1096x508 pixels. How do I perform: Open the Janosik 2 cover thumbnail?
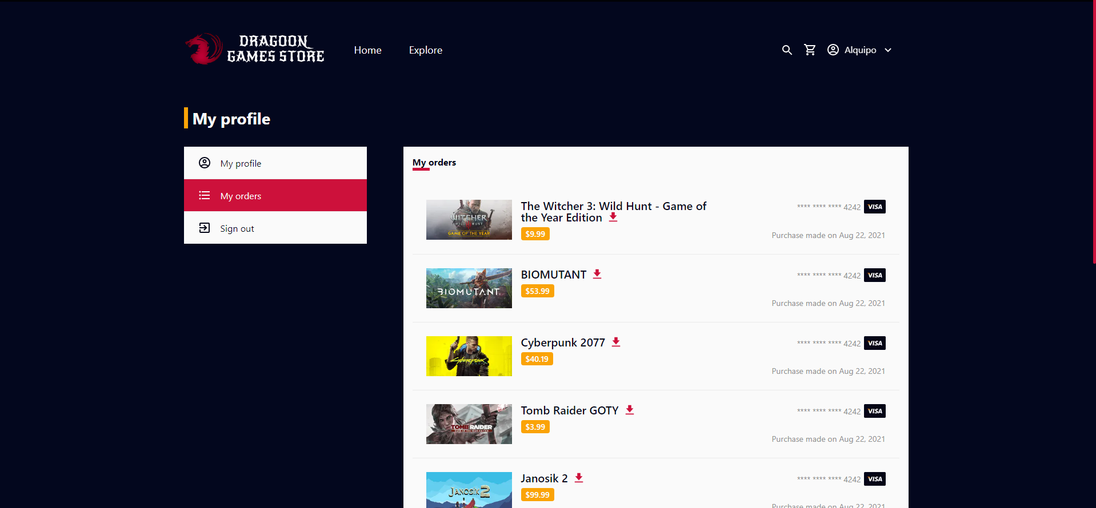pos(469,490)
